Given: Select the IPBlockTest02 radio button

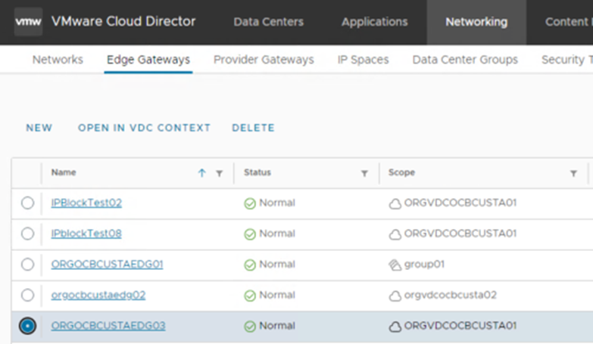Looking at the screenshot, I should [27, 203].
